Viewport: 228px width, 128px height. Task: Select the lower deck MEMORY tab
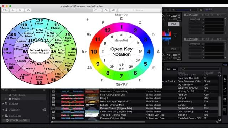191,39
